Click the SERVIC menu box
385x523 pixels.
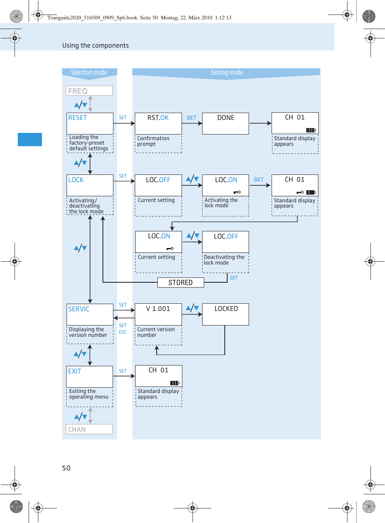tap(90, 314)
